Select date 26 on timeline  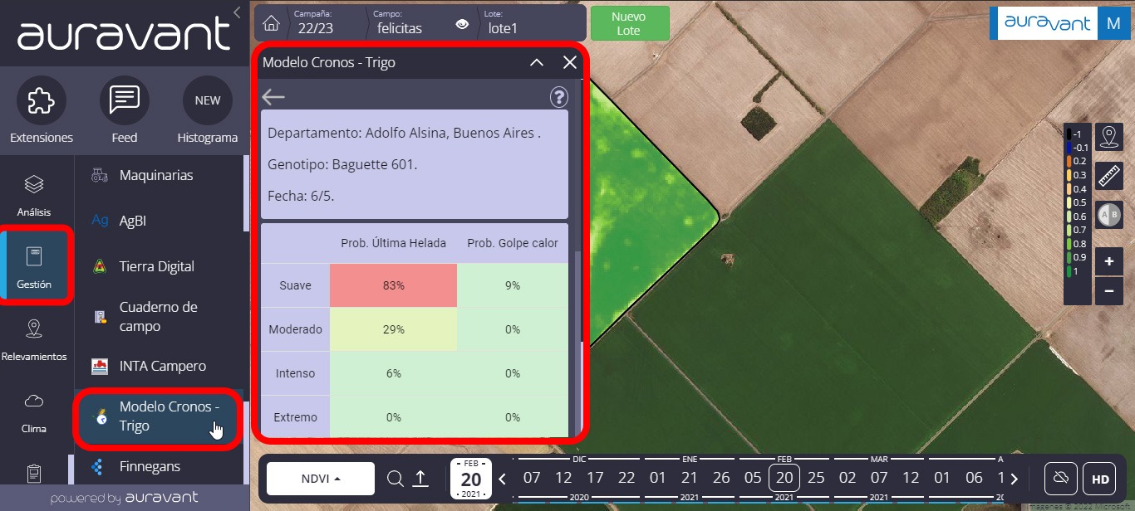point(721,479)
